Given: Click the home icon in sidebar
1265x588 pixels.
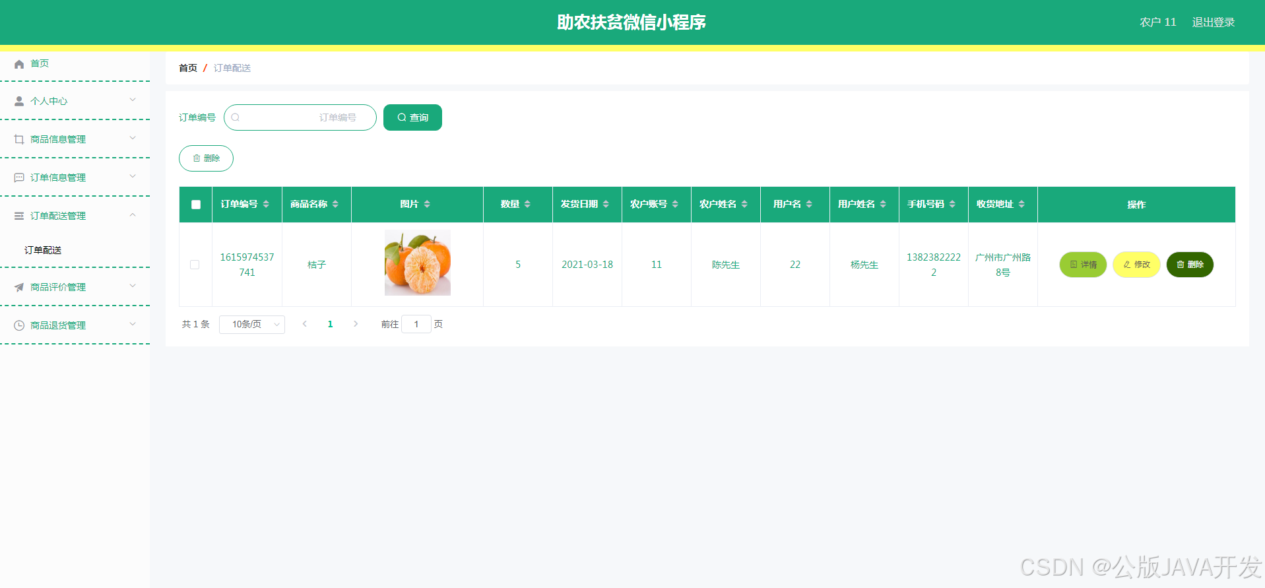Looking at the screenshot, I should pos(19,64).
